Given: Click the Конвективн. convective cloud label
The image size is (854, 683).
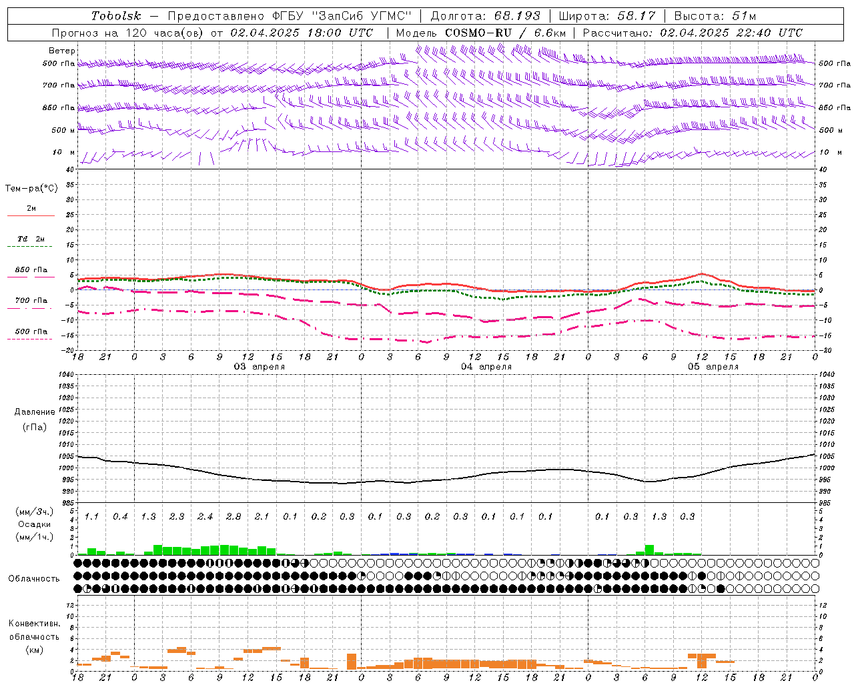Looking at the screenshot, I should 34,624.
